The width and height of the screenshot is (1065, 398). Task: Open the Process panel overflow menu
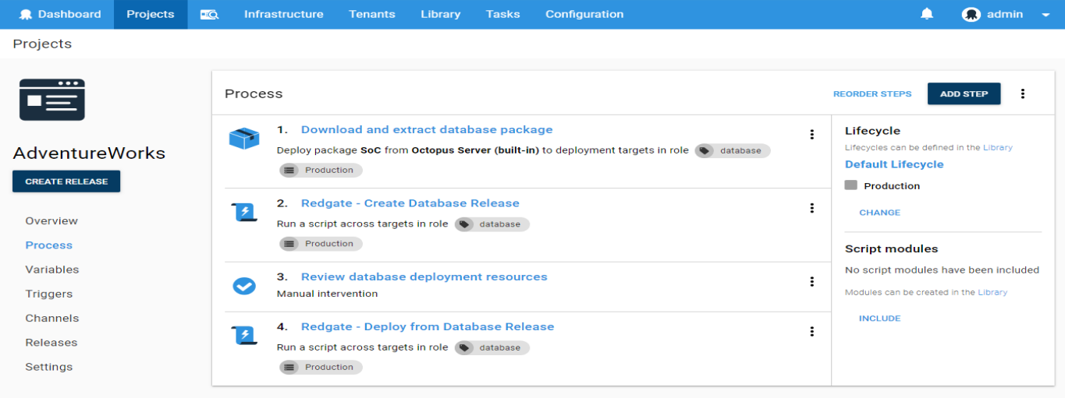tap(1023, 94)
